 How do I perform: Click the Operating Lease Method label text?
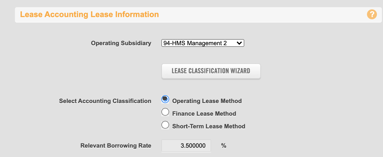click(x=207, y=101)
